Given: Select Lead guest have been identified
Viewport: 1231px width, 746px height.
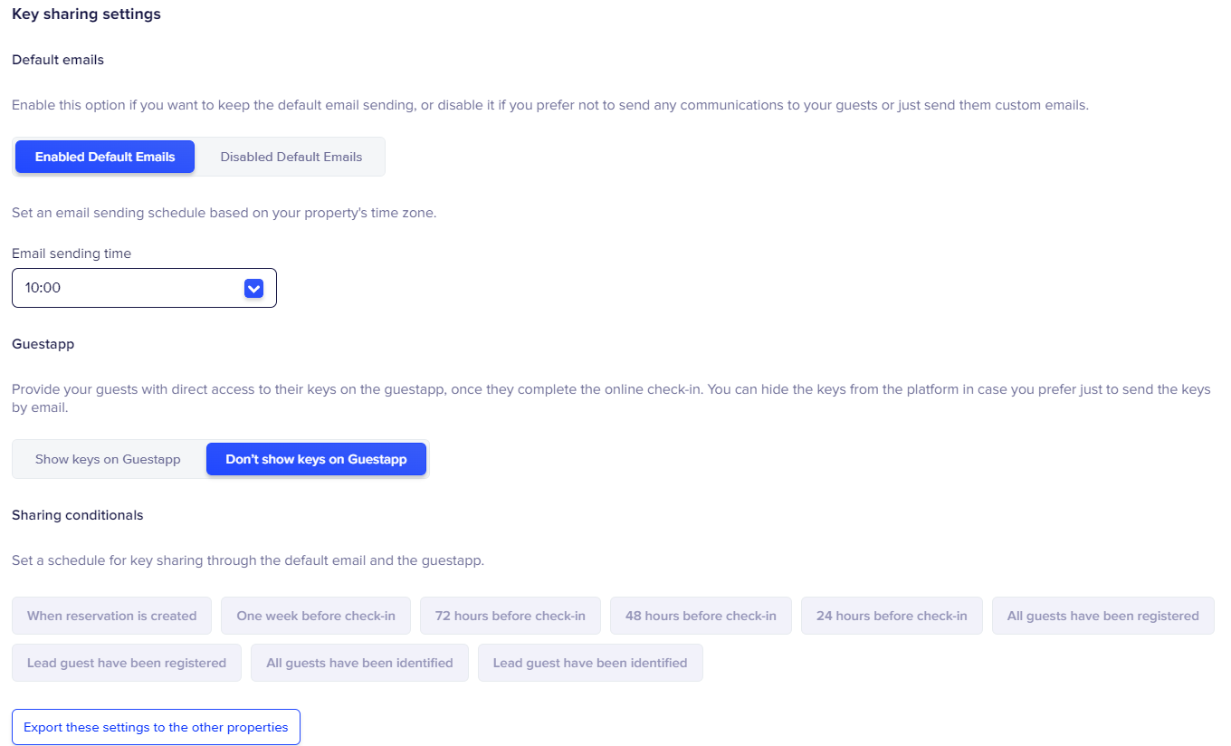Looking at the screenshot, I should click(x=590, y=663).
